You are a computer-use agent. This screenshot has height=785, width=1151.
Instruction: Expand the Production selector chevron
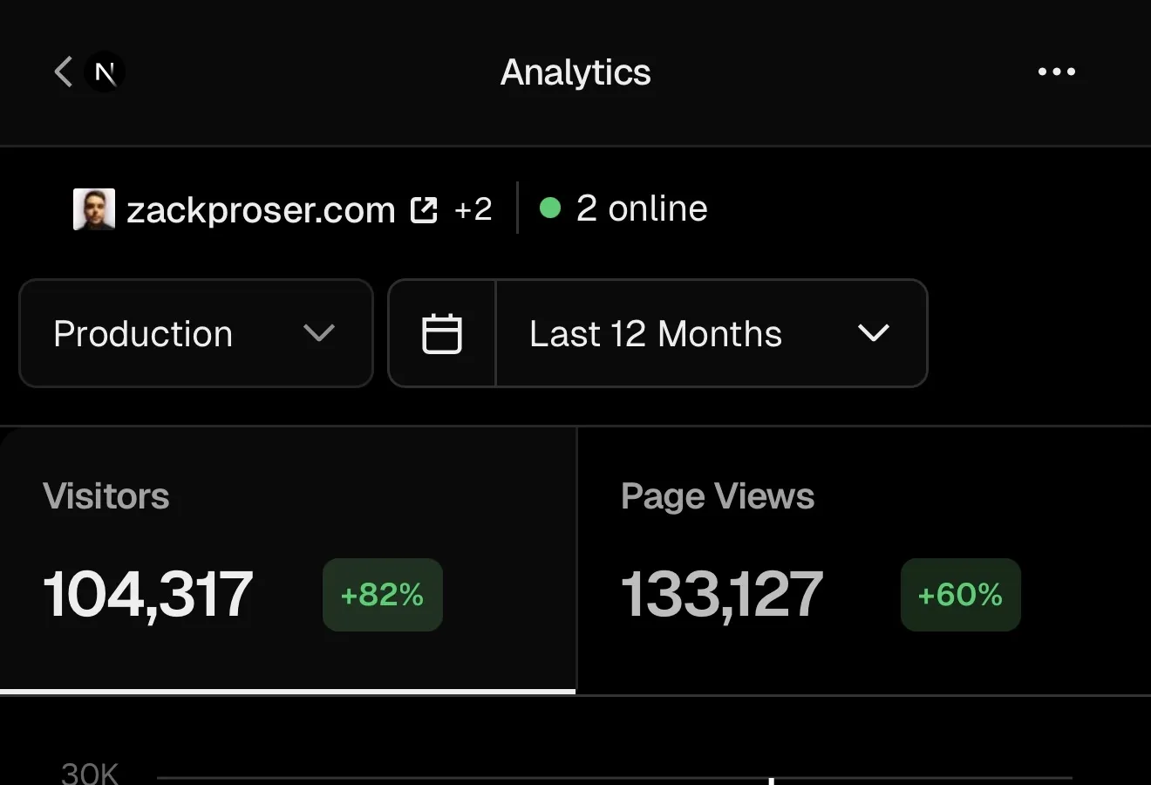coord(319,333)
